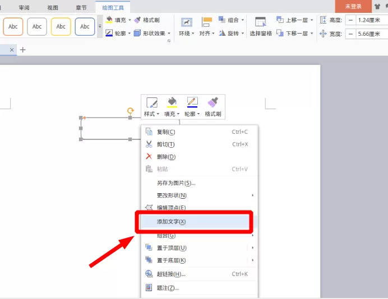Apply the yellow Abc shape style
Screen dimensions: 388x299
pos(61,26)
